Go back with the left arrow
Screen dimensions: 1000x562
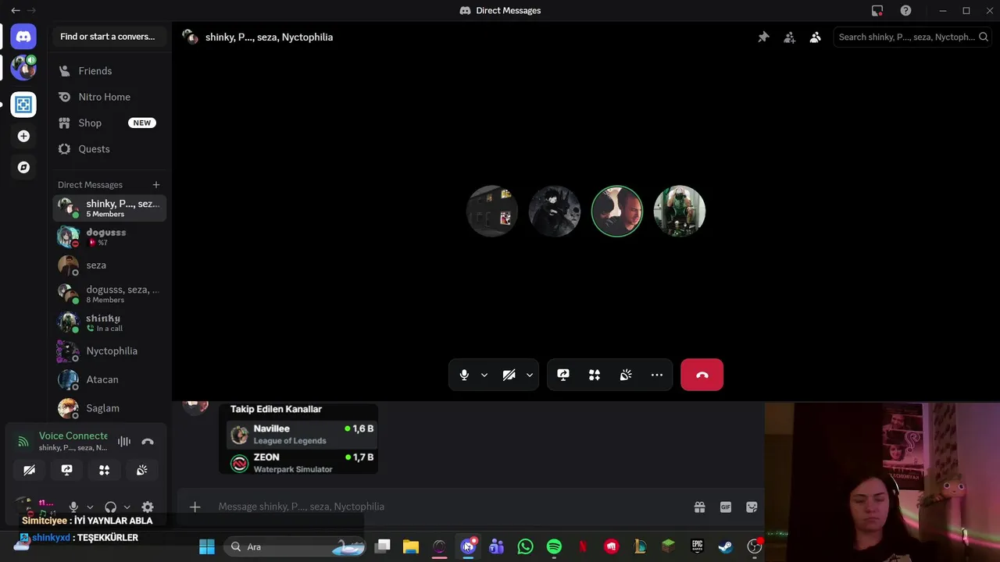coord(16,10)
